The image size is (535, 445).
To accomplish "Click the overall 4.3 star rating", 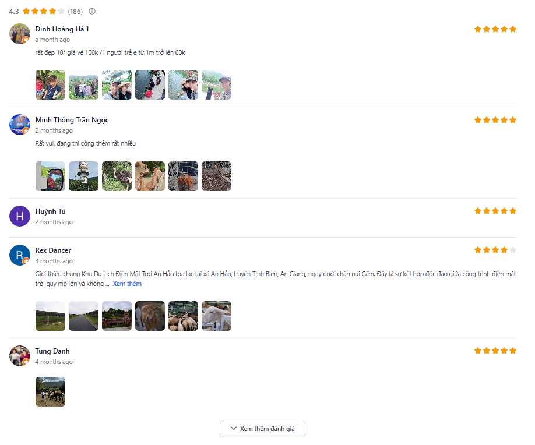I will point(44,11).
